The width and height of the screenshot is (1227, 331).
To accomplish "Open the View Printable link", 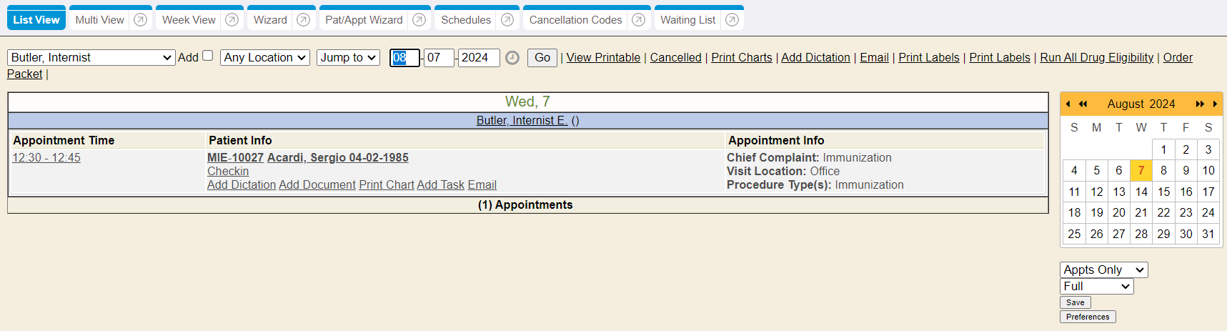I will 603,58.
